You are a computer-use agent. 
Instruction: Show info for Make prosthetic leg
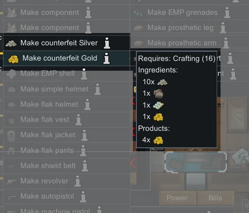(x=223, y=28)
